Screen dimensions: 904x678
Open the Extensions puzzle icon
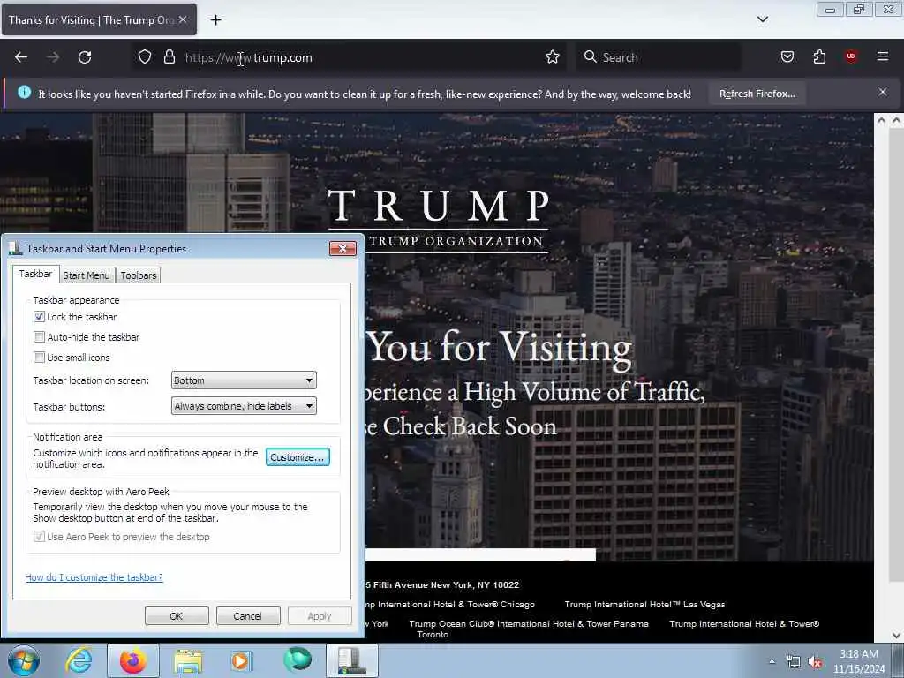819,57
